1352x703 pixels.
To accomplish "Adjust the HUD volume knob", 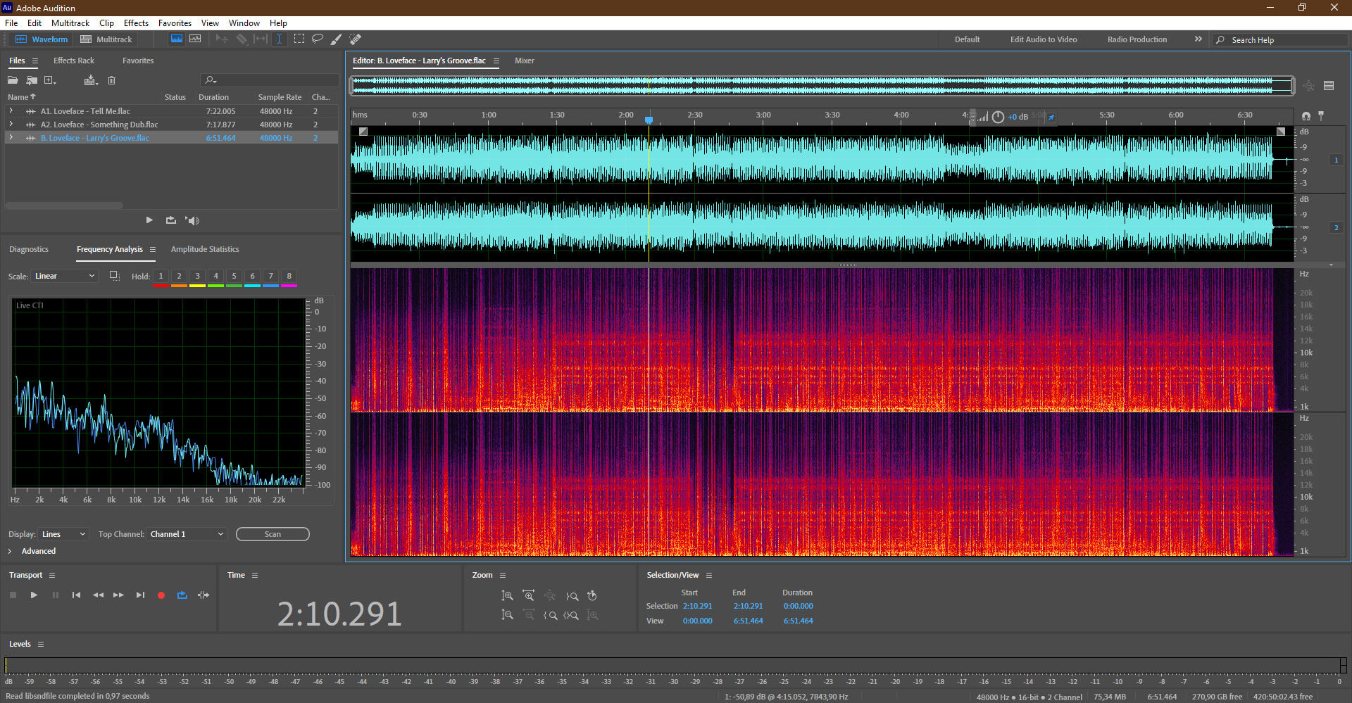I will point(998,118).
